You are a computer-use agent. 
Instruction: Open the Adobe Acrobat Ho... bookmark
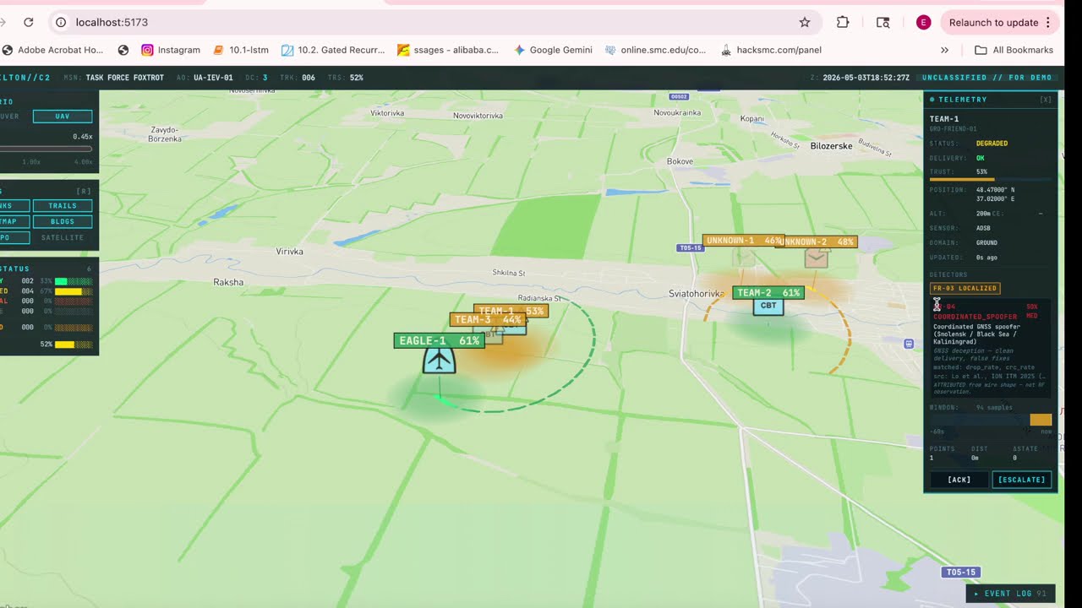[x=52, y=50]
